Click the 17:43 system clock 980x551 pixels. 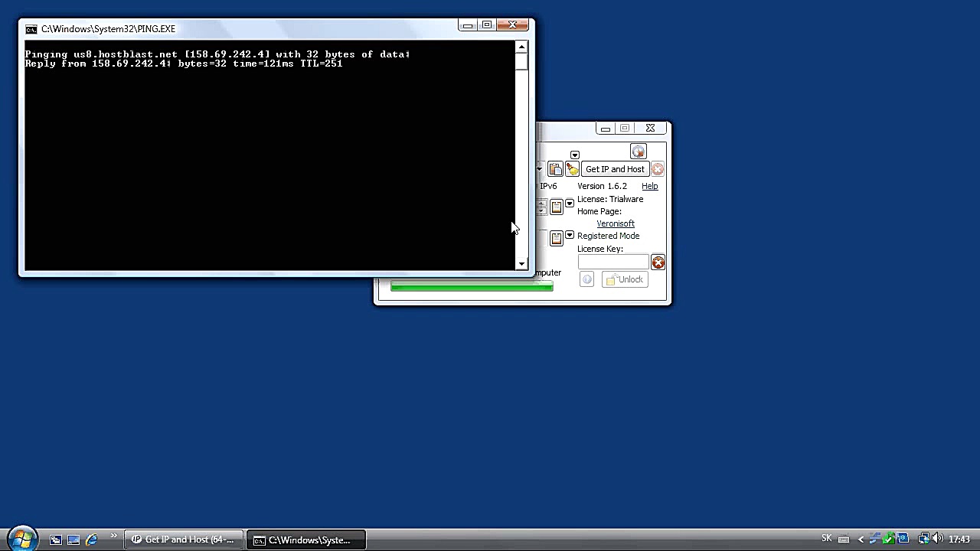pos(959,540)
